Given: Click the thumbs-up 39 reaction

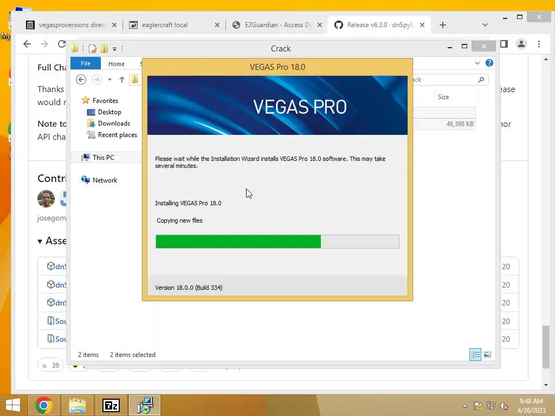Looking at the screenshot, I should pos(50,365).
